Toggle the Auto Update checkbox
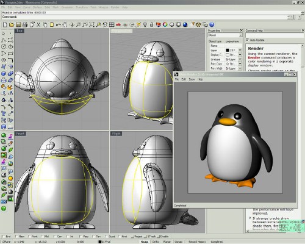 [x=247, y=40]
